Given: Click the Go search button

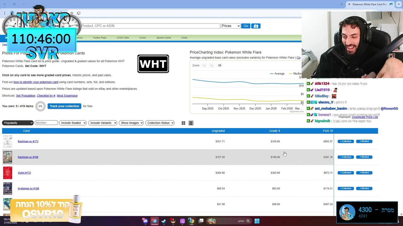Looking at the screenshot, I should point(246,26).
